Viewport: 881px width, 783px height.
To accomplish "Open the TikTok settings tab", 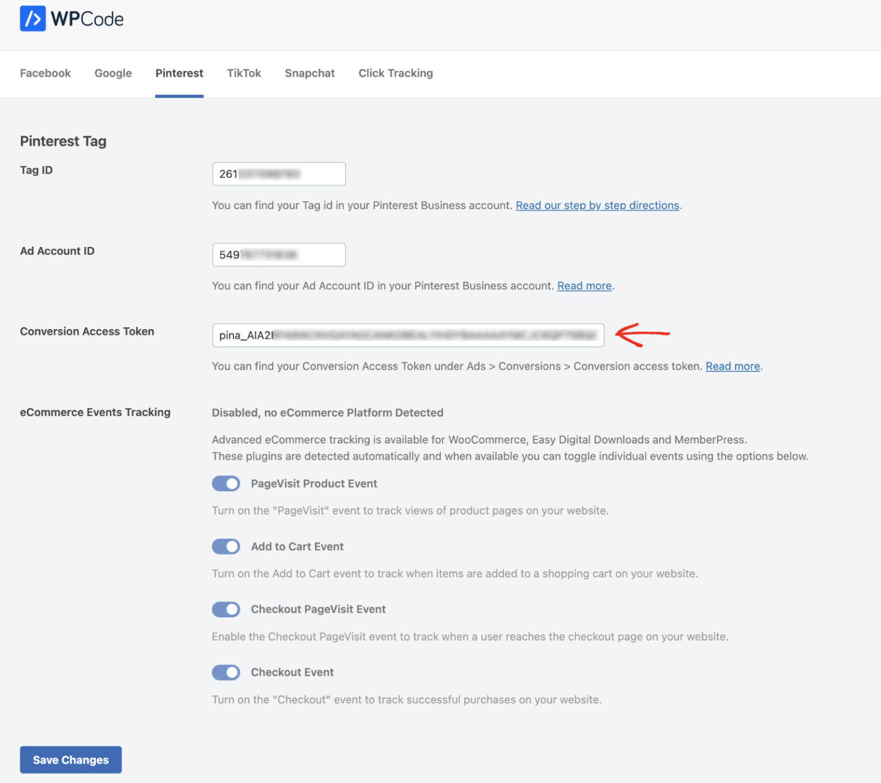I will pyautogui.click(x=244, y=73).
